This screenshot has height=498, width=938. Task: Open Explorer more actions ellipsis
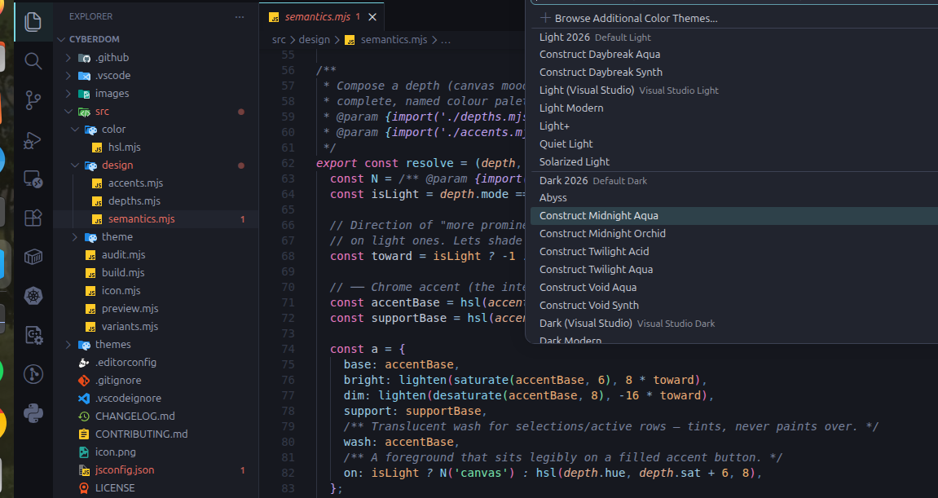(240, 17)
